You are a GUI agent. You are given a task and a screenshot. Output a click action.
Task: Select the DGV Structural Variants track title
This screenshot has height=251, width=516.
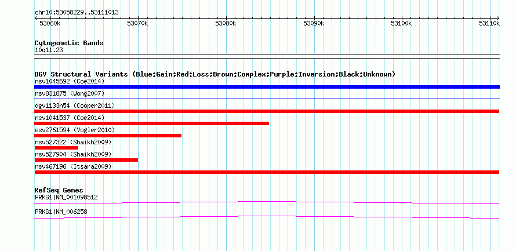215,74
